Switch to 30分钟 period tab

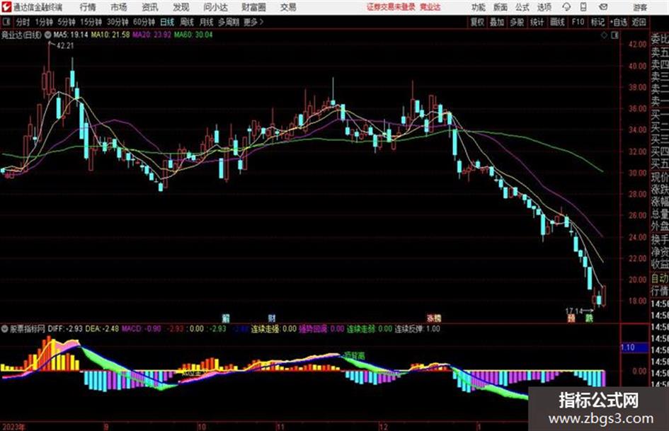tap(118, 22)
